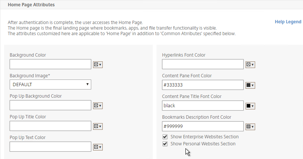Open the Background Color picker icon
Viewport: 303px width, 159px height.
[x=98, y=64]
